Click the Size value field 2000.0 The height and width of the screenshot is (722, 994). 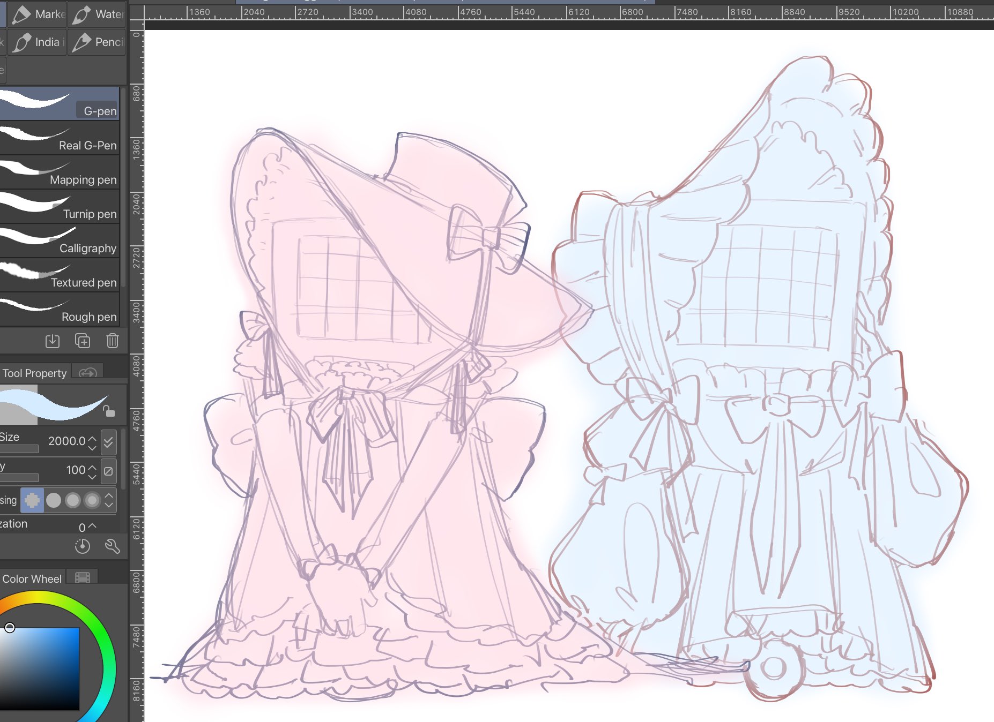[66, 441]
